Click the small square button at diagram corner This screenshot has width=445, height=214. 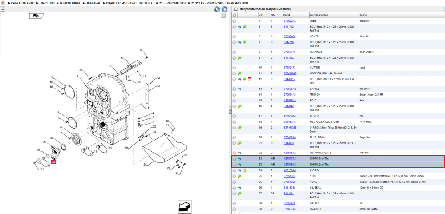[223, 15]
